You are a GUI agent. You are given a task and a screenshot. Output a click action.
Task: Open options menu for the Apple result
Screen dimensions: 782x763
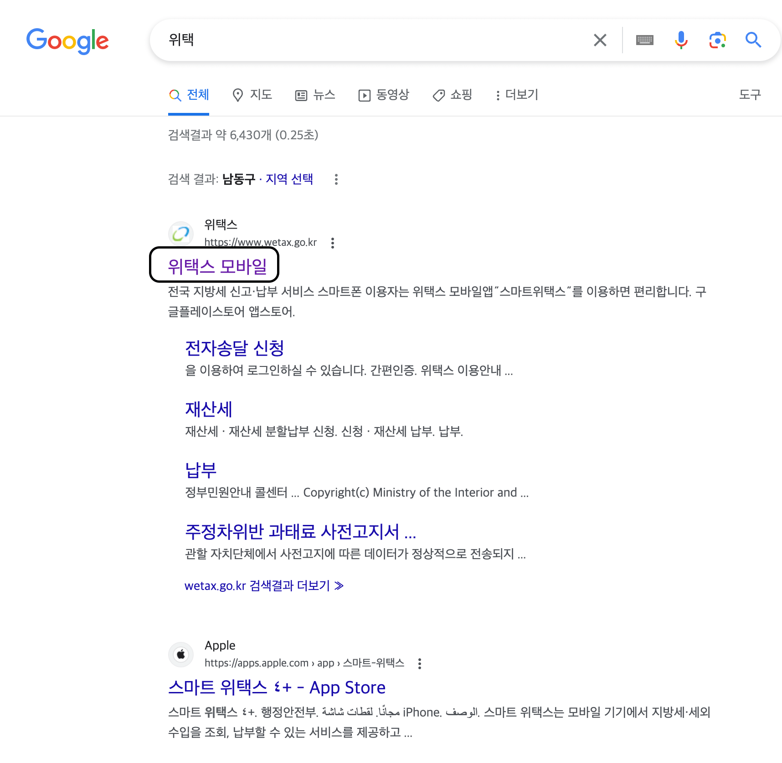[420, 664]
